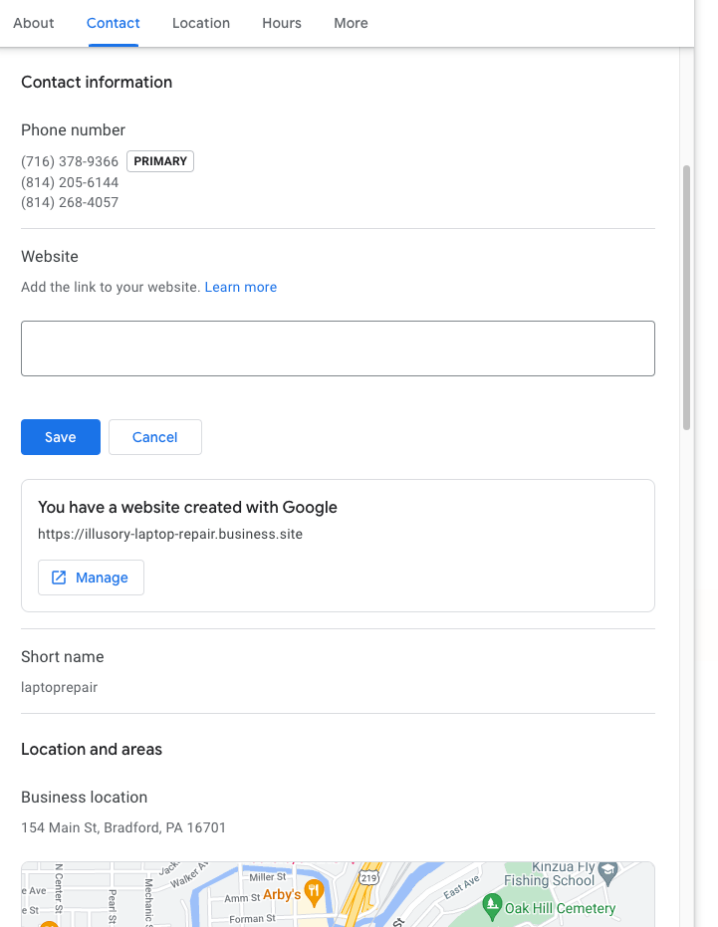The width and height of the screenshot is (718, 927).
Task: Select the Contact tab
Action: [113, 23]
